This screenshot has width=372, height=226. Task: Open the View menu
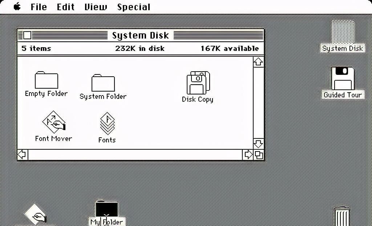(96, 7)
